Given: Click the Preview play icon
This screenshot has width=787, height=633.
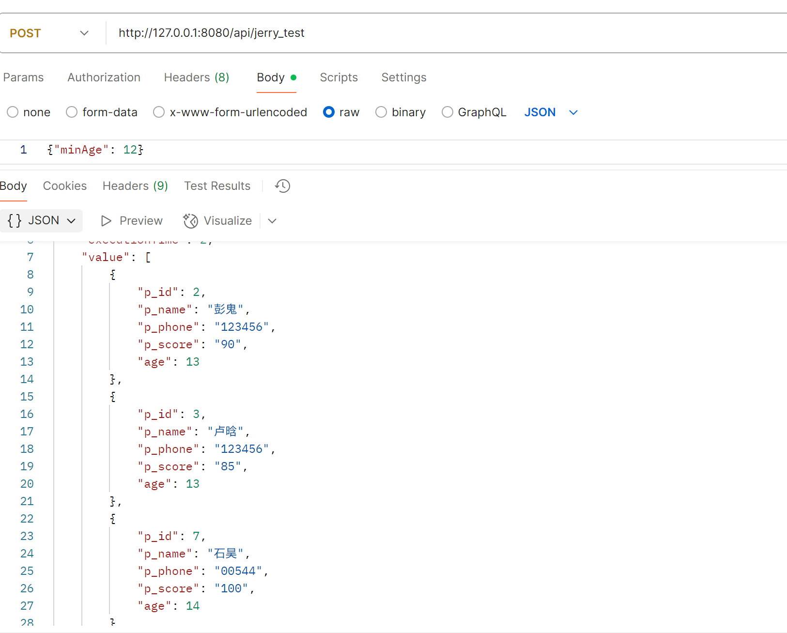Looking at the screenshot, I should [106, 221].
